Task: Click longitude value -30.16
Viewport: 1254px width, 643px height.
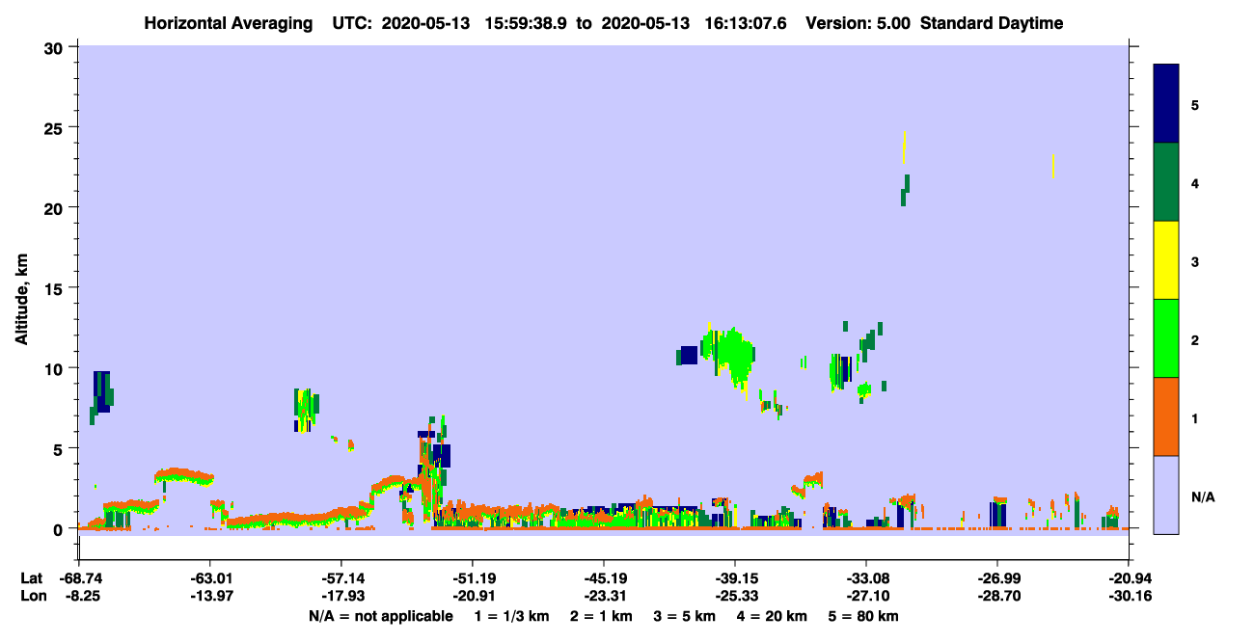Action: pyautogui.click(x=1128, y=597)
